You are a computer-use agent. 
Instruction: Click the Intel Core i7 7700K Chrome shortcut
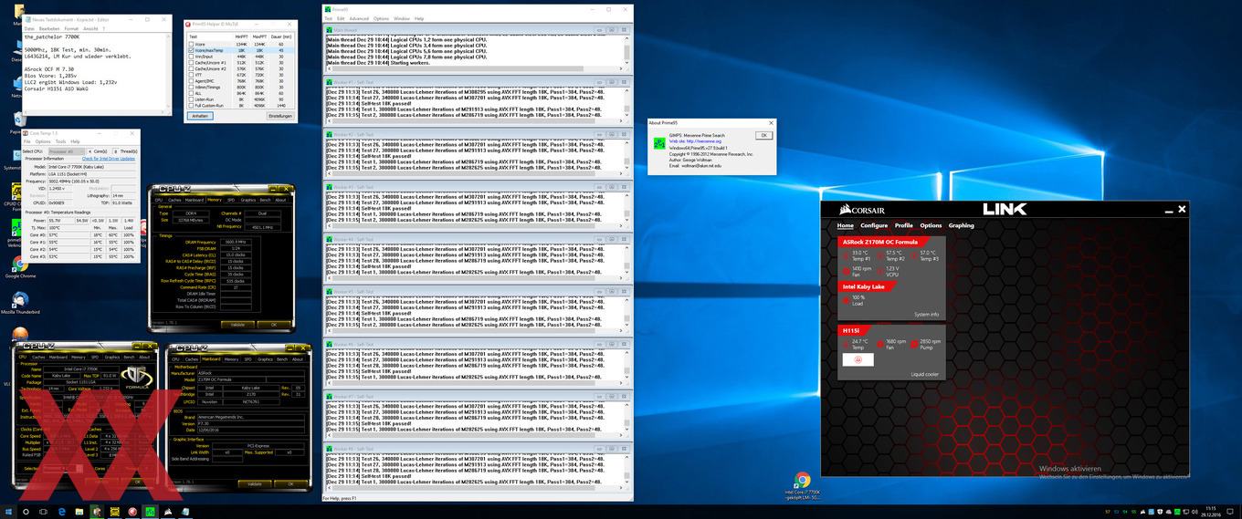pyautogui.click(x=803, y=487)
